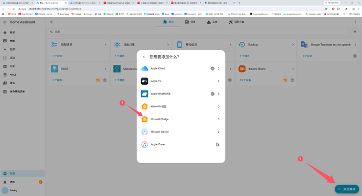362x196 pixels.
Task: Expand the Apple TV entry chevron
Action: [x=219, y=81]
